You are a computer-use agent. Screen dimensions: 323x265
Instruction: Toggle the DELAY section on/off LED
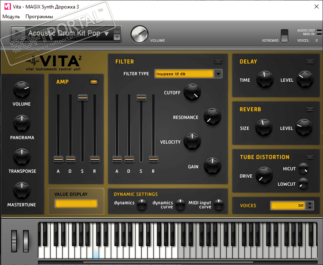point(310,61)
